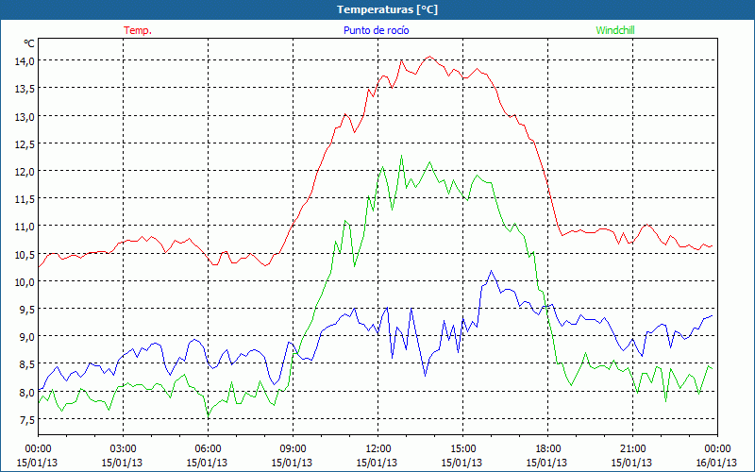Click the '16/01/13' date label

pos(717,463)
